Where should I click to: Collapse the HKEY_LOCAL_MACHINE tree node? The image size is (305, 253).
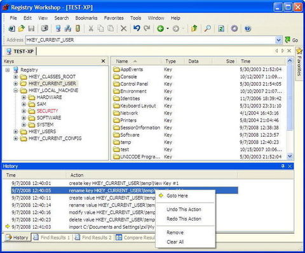click(x=16, y=90)
